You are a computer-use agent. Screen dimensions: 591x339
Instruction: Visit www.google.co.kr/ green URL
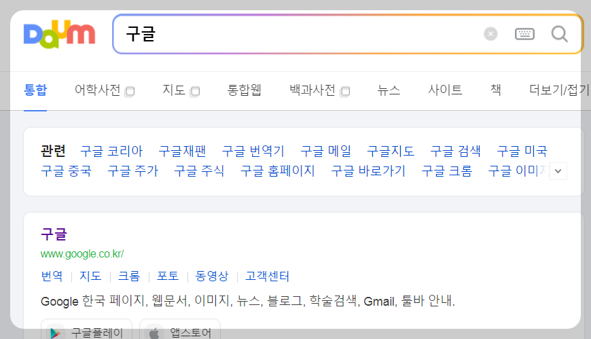coord(82,254)
